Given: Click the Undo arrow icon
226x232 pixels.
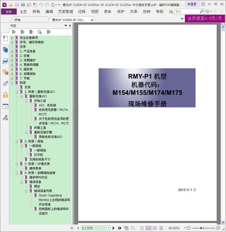Looking at the screenshot, I should point(41,5).
